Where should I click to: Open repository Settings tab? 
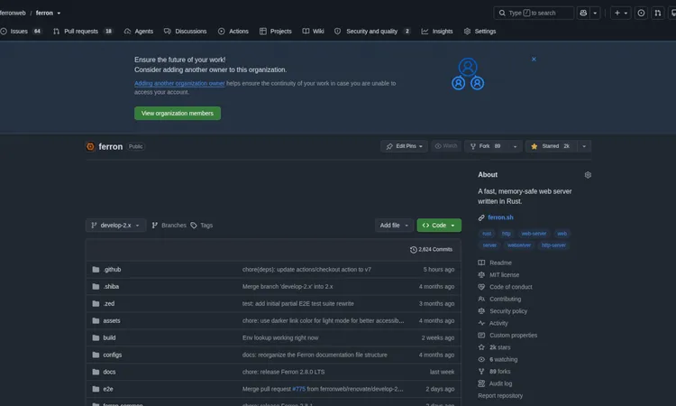(480, 31)
